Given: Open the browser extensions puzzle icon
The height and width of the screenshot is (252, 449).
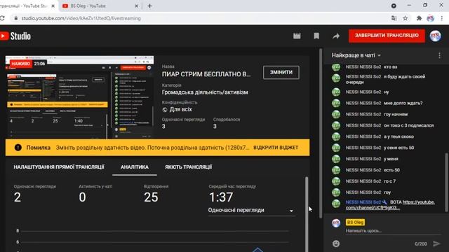Looking at the screenshot, I should (419, 18).
